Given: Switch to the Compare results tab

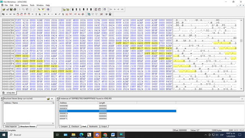Looking at the screenshot, I should [64, 127].
